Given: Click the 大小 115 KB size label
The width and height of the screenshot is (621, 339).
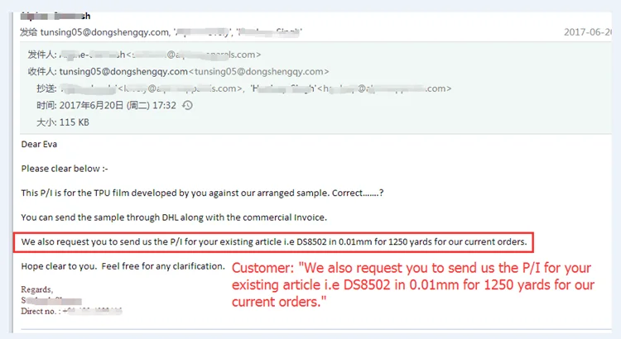Looking at the screenshot, I should [63, 122].
